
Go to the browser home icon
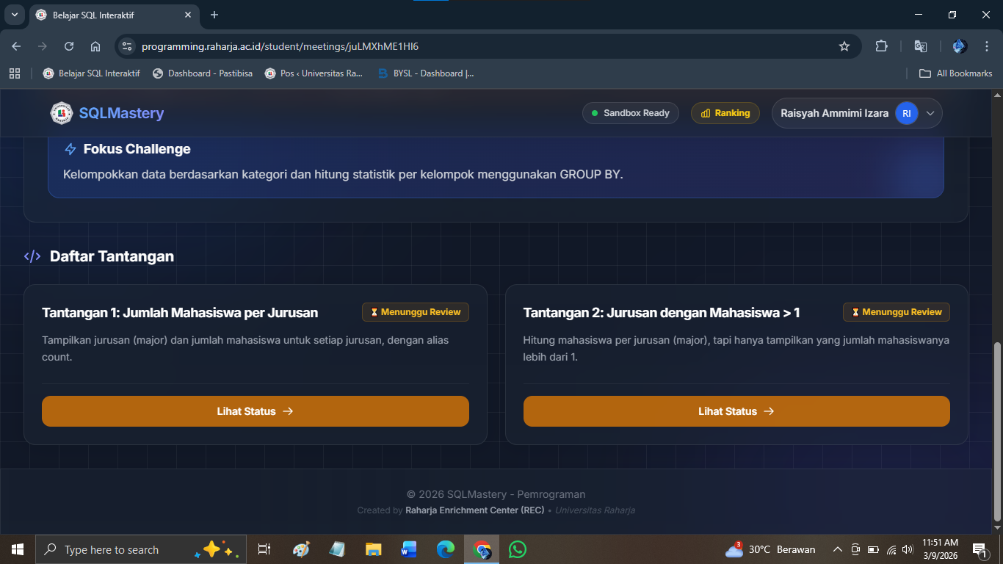coord(95,46)
